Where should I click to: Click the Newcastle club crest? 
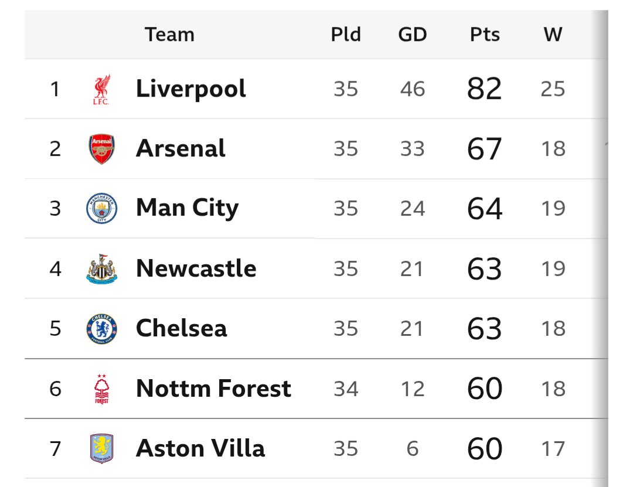(102, 269)
